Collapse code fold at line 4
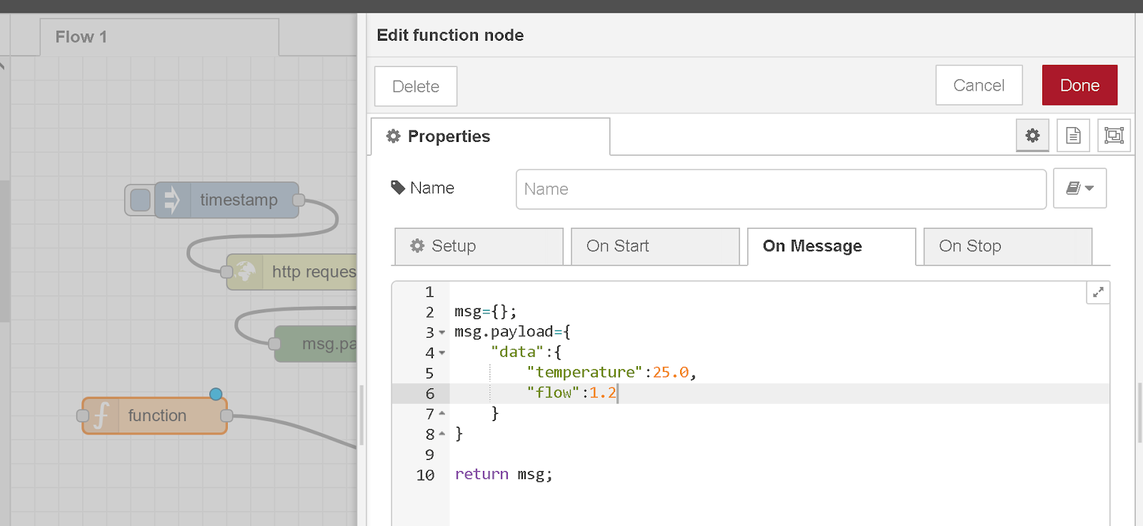This screenshot has width=1143, height=526. (x=442, y=353)
